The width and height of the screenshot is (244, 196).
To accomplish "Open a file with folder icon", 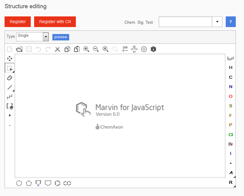I will point(19,49).
